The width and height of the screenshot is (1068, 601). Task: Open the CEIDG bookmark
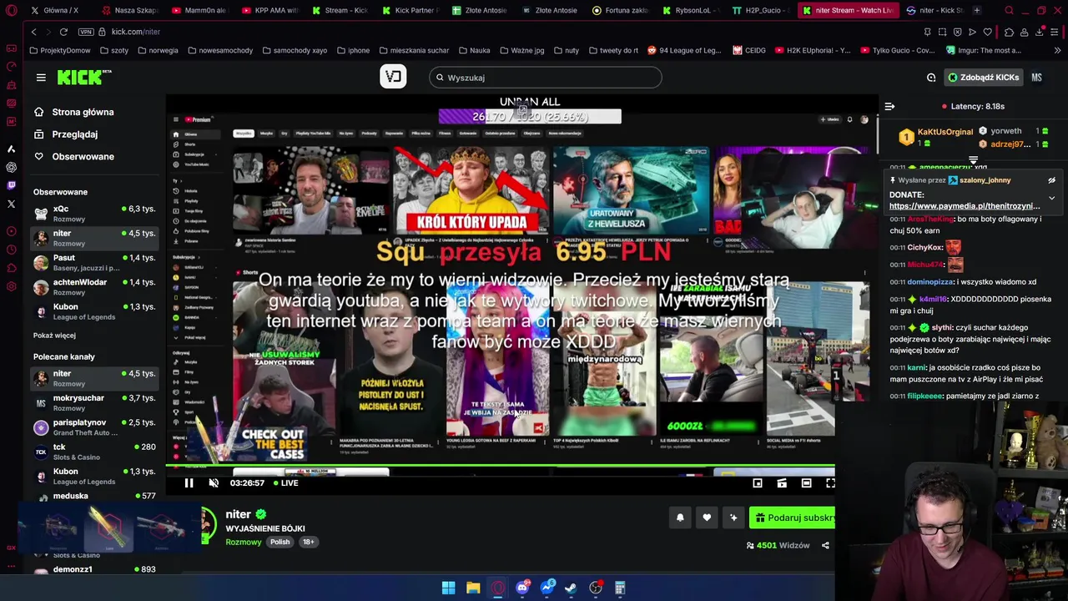pos(749,50)
